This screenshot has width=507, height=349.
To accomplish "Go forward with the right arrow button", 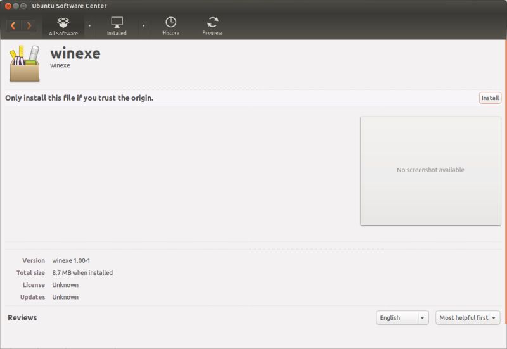I will 29,25.
